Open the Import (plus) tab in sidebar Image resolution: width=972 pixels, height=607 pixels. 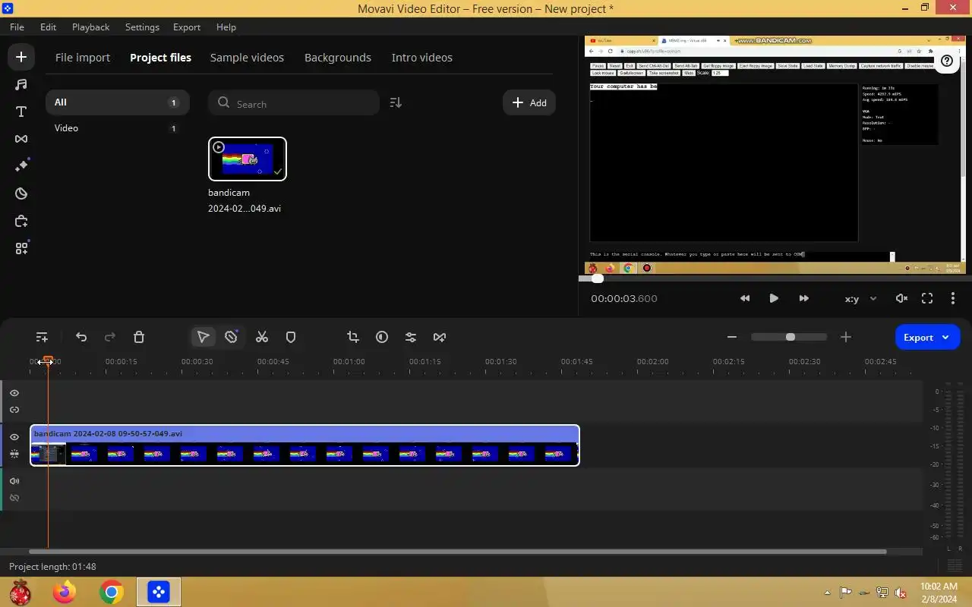21,57
